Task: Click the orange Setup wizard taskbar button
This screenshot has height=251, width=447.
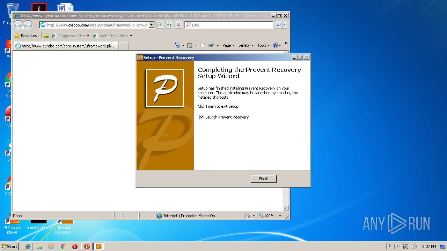Action: point(98,246)
